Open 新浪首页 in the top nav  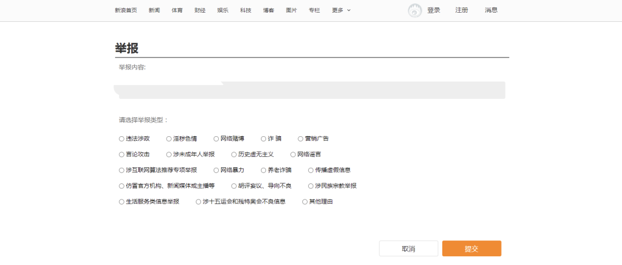[126, 11]
